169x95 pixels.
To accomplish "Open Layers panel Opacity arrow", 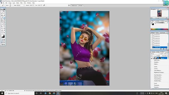I will 167,54.
